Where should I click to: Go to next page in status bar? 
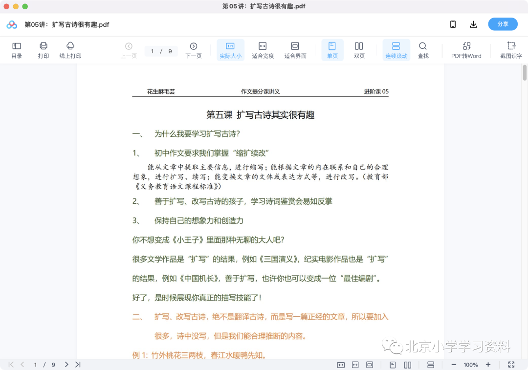pos(66,365)
